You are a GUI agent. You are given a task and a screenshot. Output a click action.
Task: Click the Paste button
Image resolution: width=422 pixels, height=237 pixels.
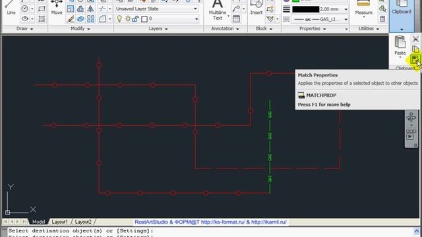click(400, 45)
